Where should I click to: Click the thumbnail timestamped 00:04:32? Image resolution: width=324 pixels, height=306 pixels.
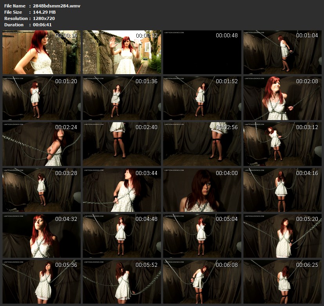42,236
